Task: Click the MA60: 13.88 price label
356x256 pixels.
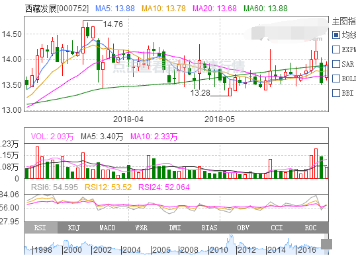Action: click(265, 9)
